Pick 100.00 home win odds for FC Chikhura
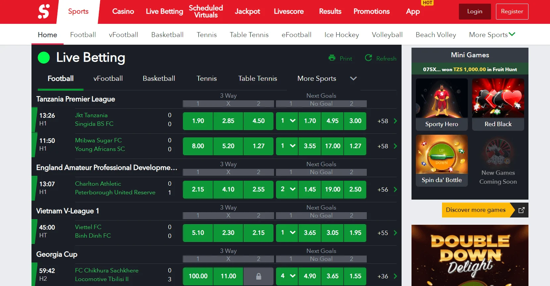Viewport: 550px width, 286px height. coord(198,276)
